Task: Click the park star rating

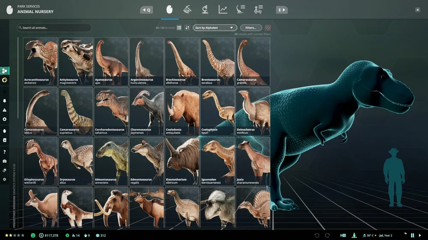Action: pyautogui.click(x=15, y=235)
